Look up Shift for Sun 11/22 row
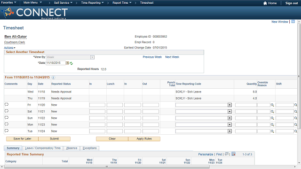The height and width of the screenshot is (169, 301). click(x=296, y=118)
